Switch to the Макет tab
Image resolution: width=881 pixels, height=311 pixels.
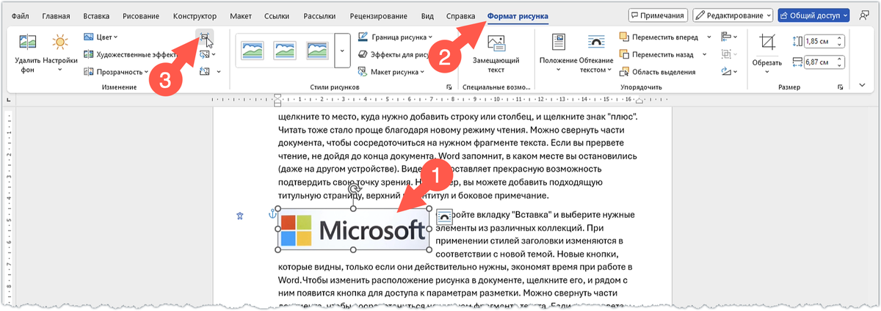[x=240, y=15]
